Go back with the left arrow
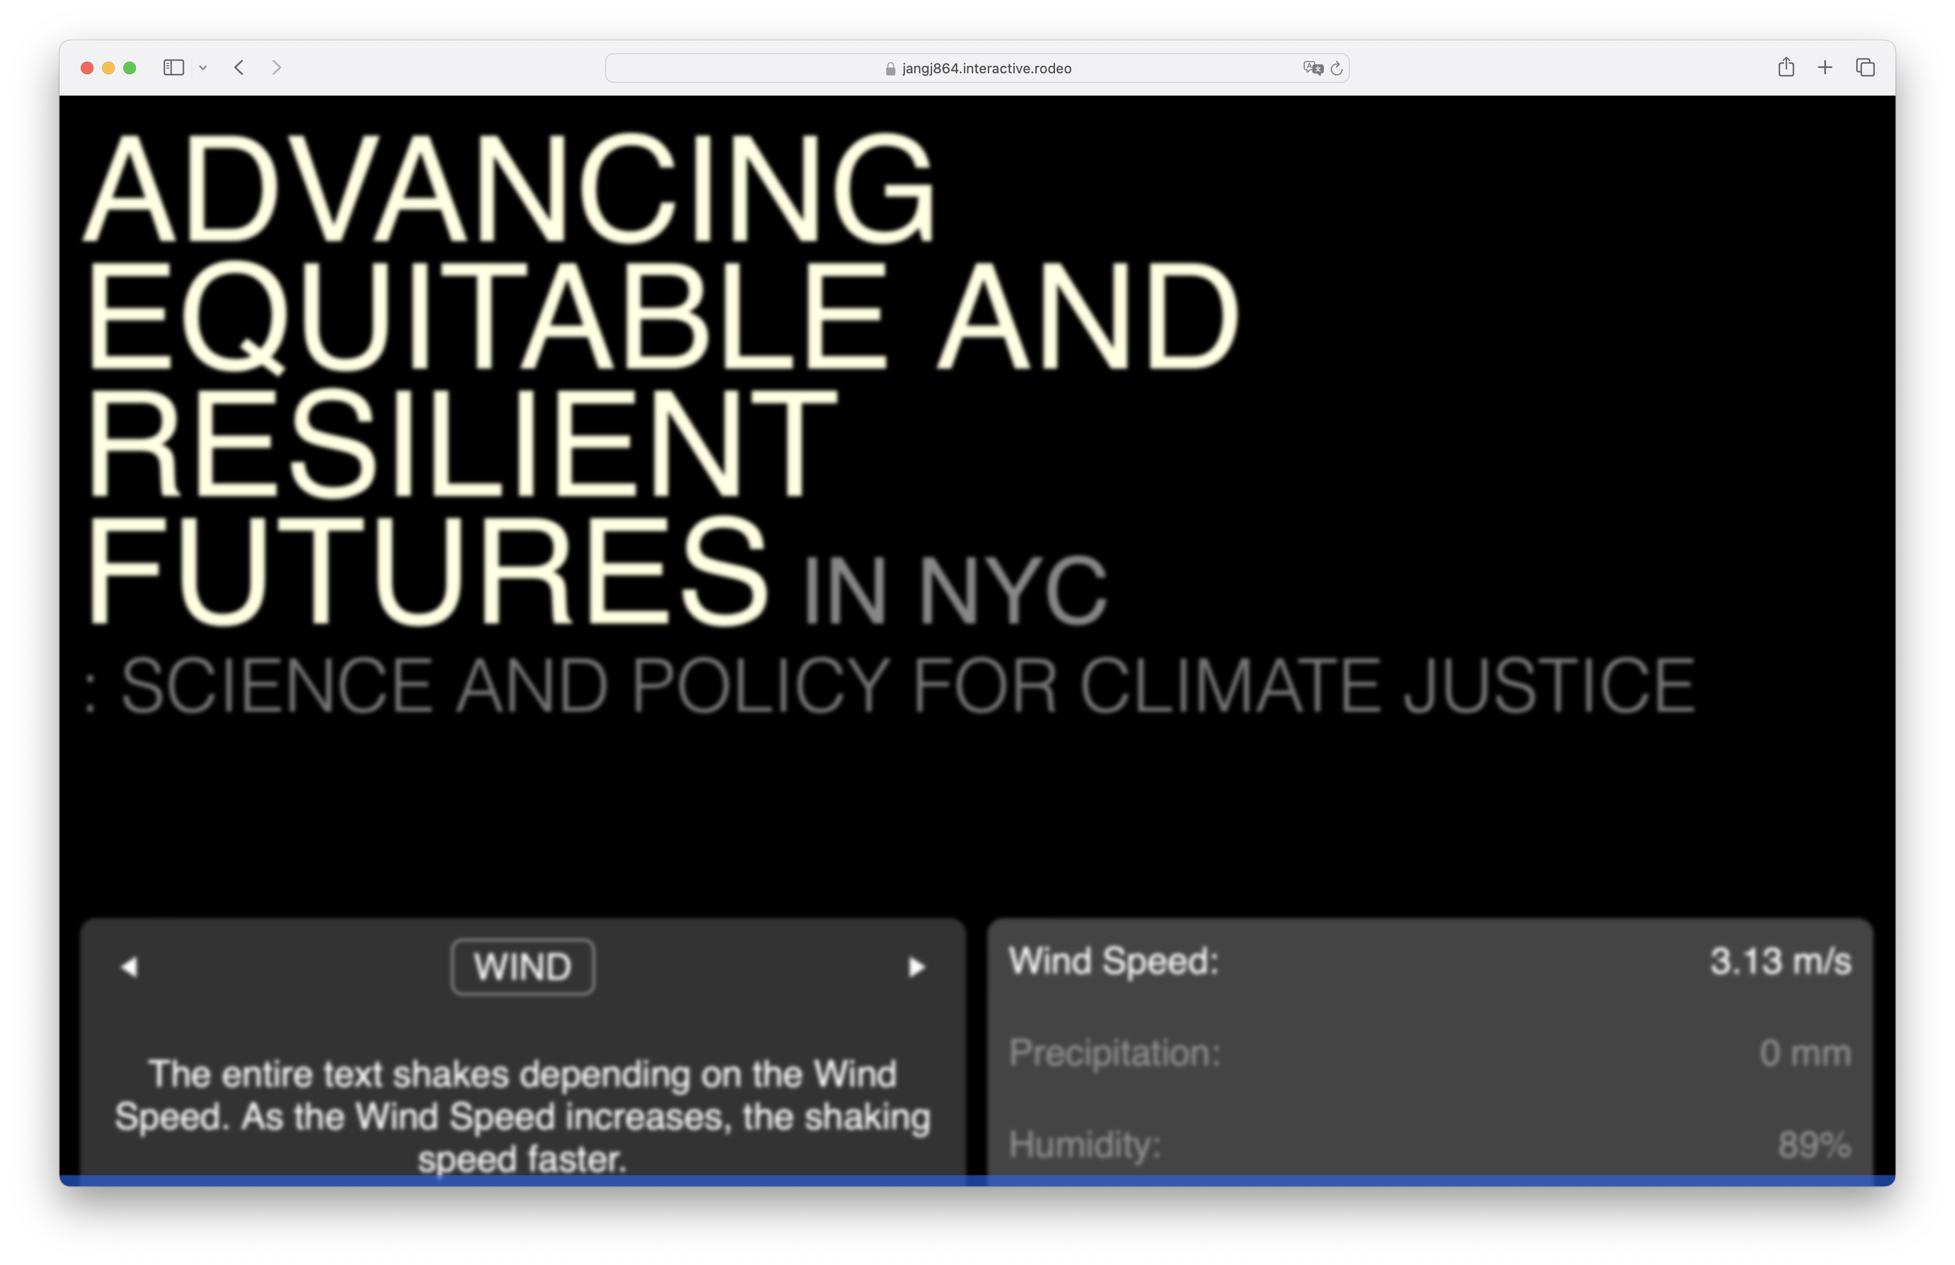This screenshot has height=1265, width=1955. (239, 68)
